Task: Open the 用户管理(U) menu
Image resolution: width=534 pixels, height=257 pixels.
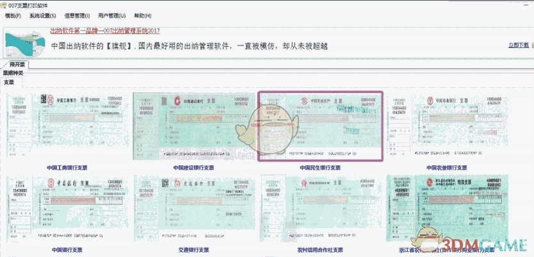Action: pos(111,15)
